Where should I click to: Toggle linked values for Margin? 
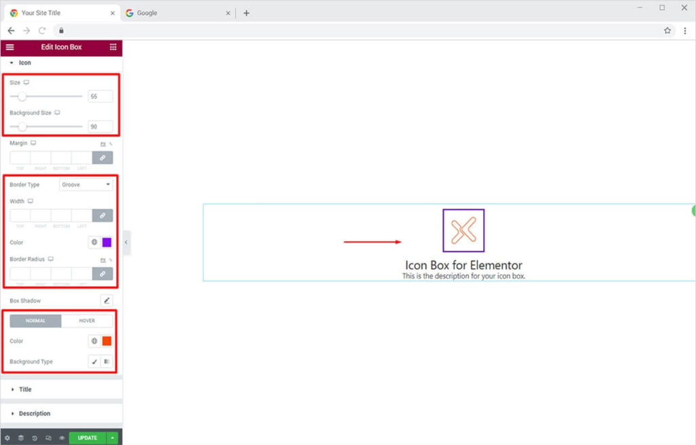click(103, 158)
